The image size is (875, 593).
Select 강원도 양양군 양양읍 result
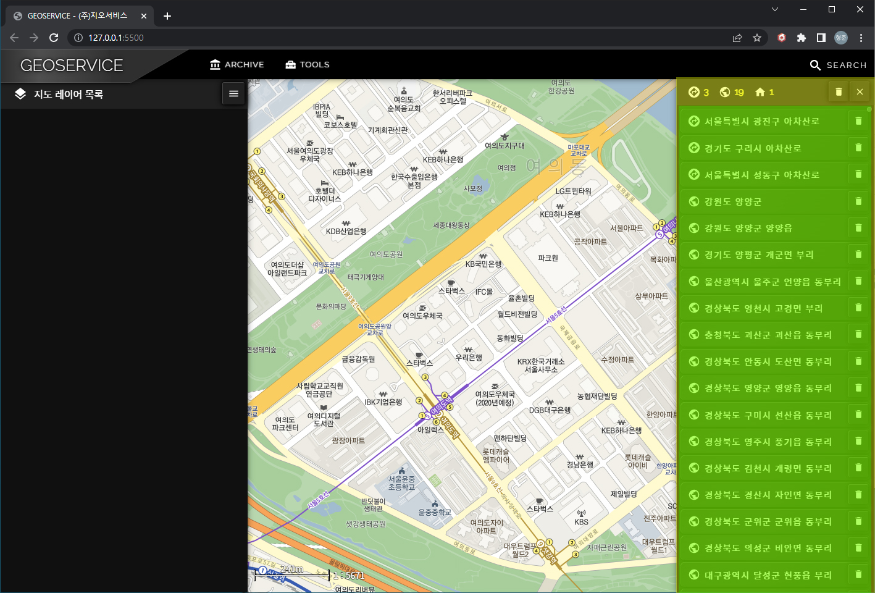(x=763, y=228)
